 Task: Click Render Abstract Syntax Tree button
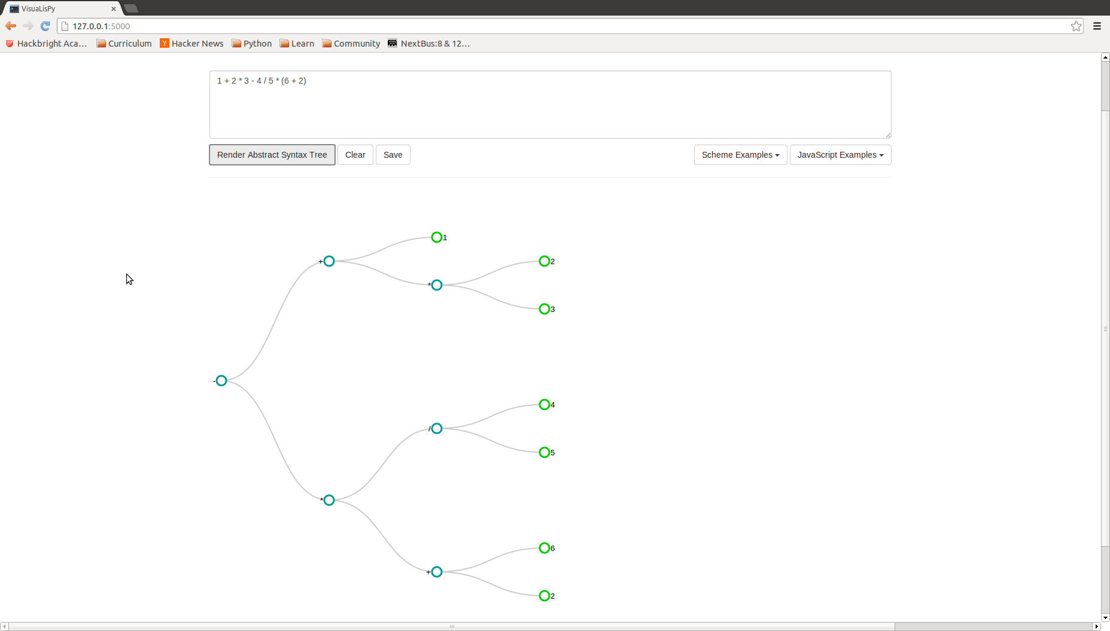click(x=272, y=155)
